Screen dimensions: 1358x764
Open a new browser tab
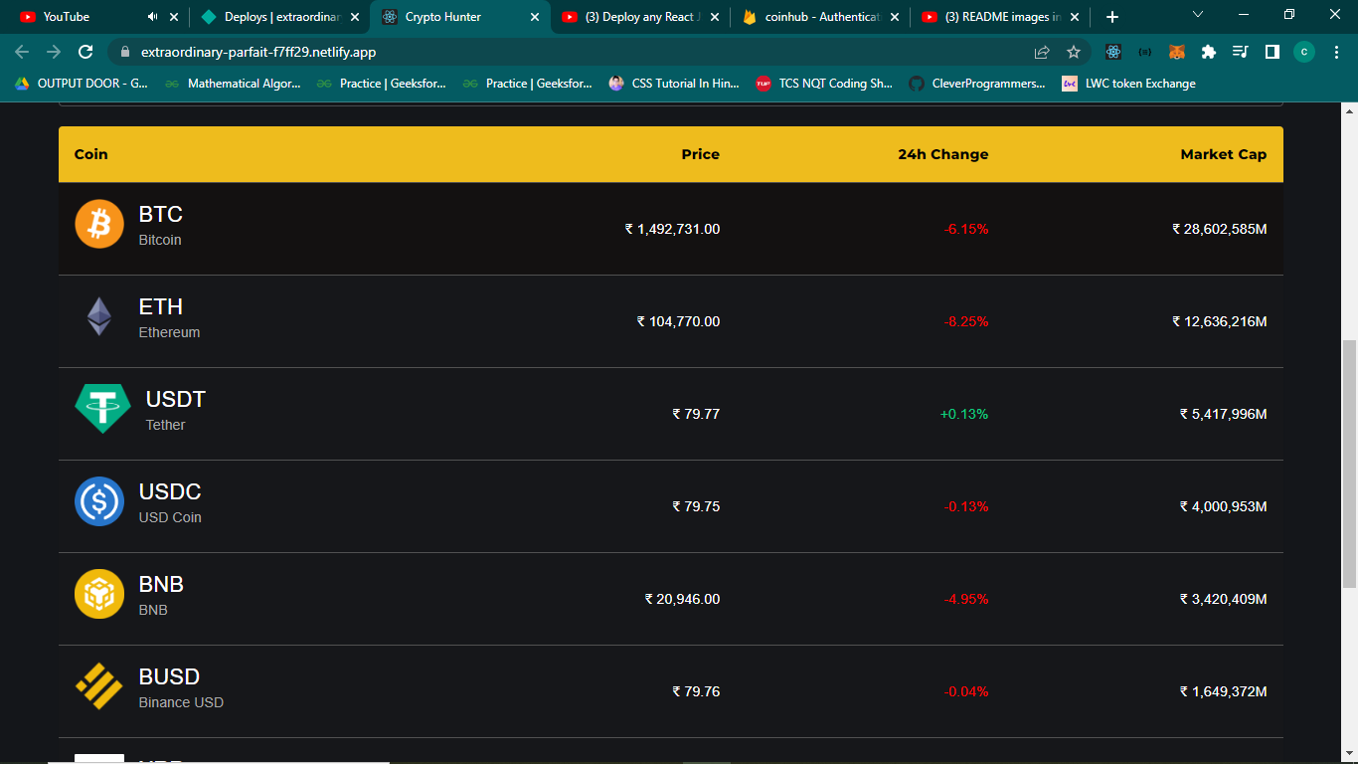point(1112,17)
